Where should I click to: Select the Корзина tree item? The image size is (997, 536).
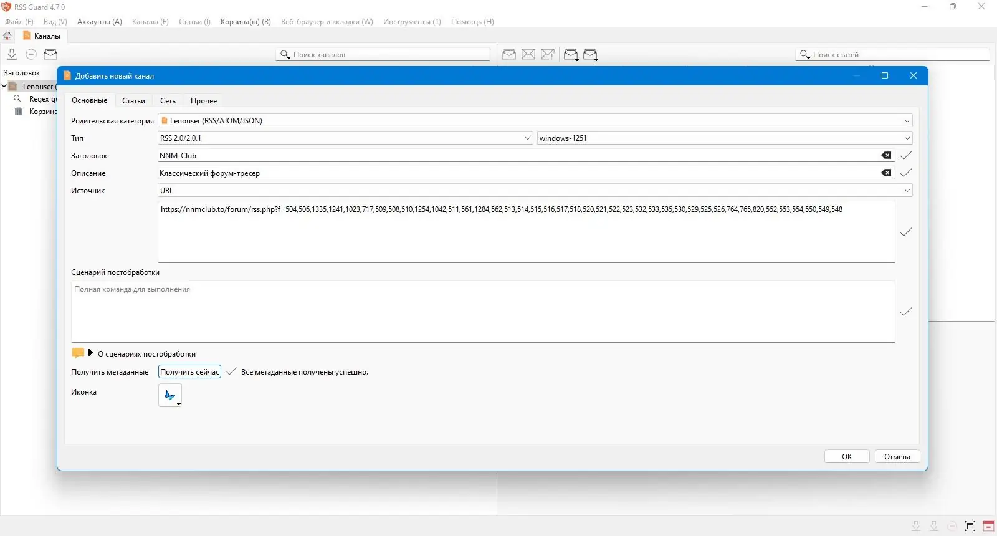tap(42, 112)
